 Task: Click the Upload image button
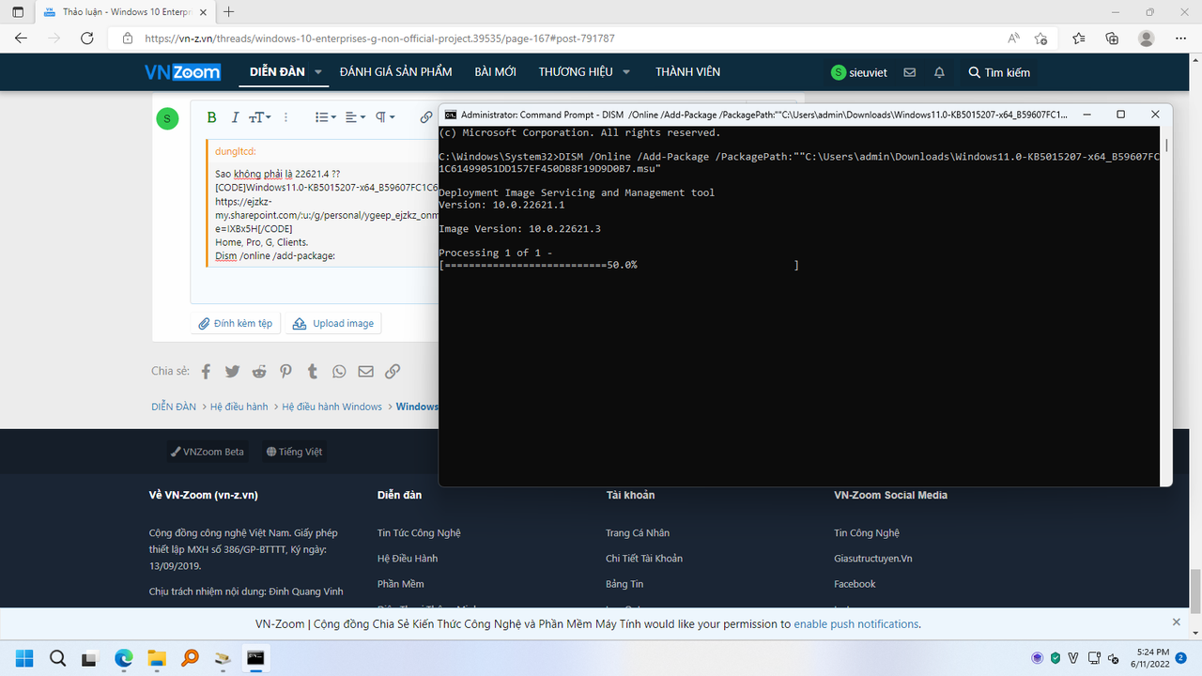click(x=333, y=323)
